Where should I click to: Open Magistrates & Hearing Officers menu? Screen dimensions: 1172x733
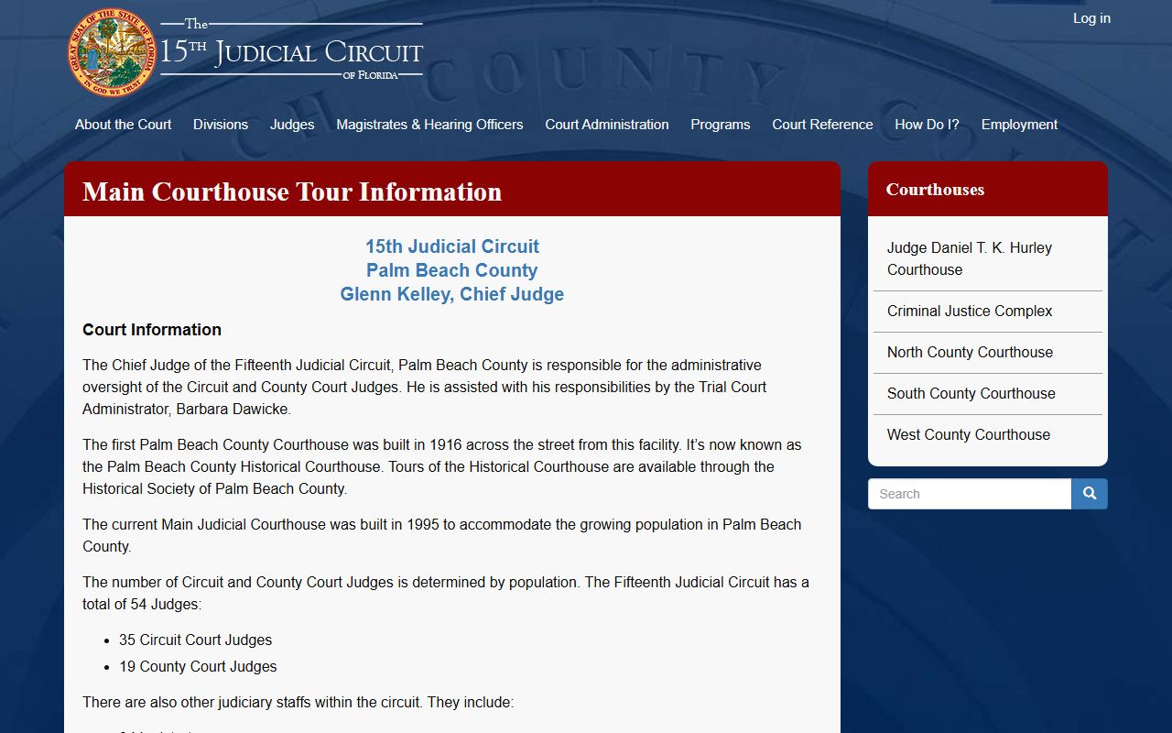click(429, 125)
